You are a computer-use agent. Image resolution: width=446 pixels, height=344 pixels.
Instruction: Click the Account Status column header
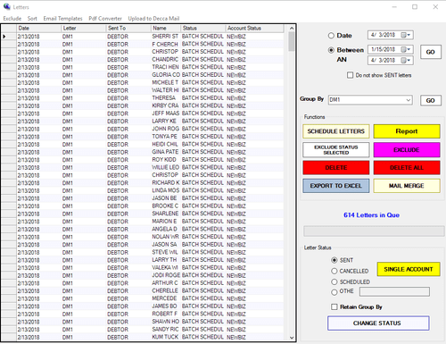click(x=254, y=29)
